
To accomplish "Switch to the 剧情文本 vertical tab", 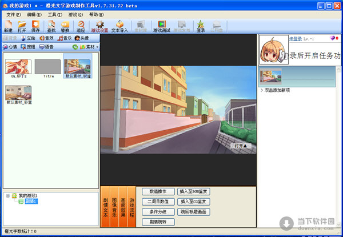I will coord(105,207).
